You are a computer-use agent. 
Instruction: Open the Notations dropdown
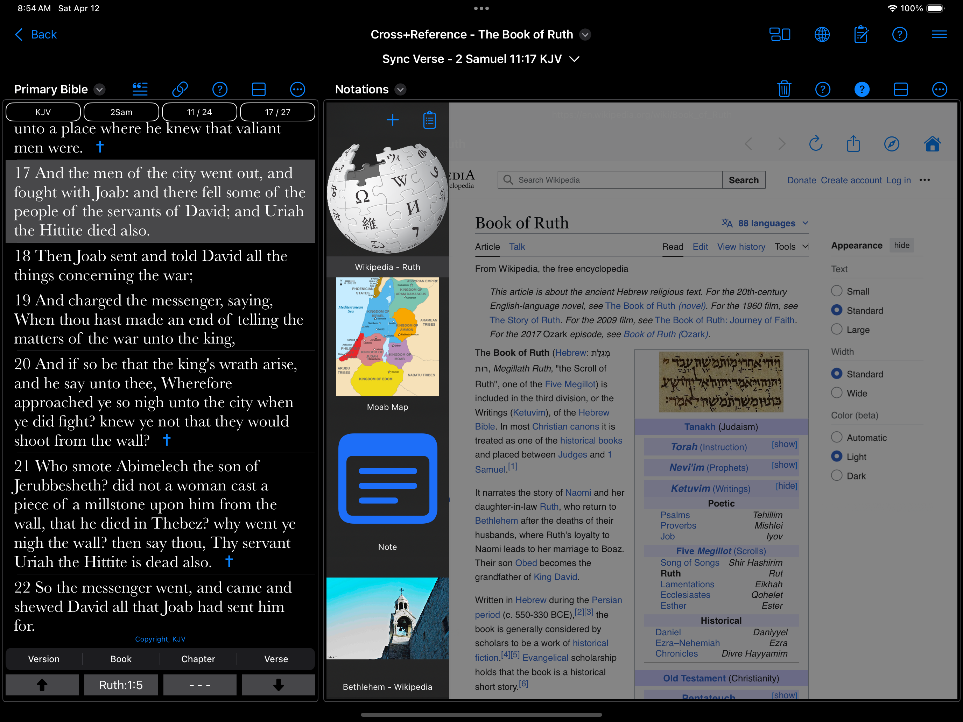(401, 89)
